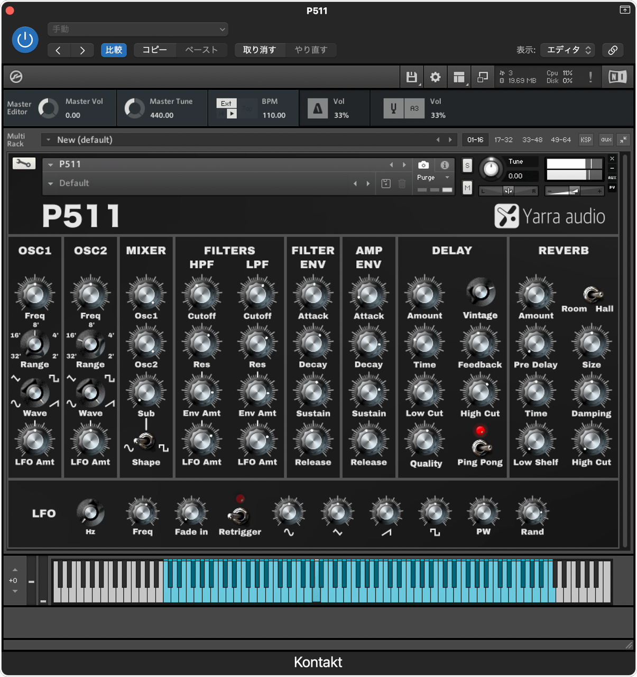Click the instrument info icon

pos(444,165)
